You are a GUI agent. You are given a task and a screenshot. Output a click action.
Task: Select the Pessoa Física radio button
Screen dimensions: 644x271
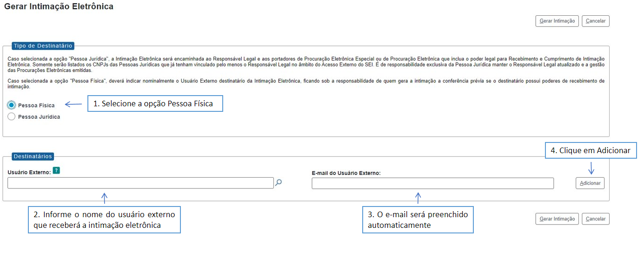tap(12, 105)
